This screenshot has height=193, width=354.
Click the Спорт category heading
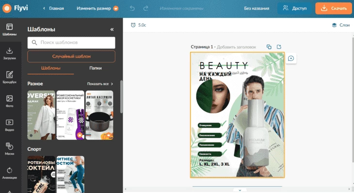tap(34, 149)
